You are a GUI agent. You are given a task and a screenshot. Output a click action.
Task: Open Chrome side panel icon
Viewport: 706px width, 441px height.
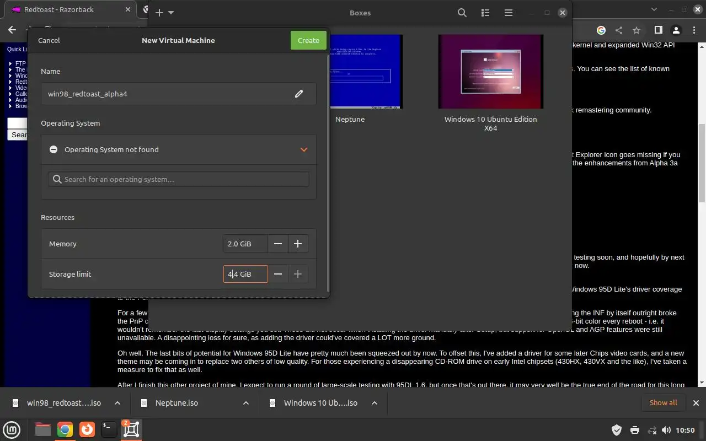point(658,30)
